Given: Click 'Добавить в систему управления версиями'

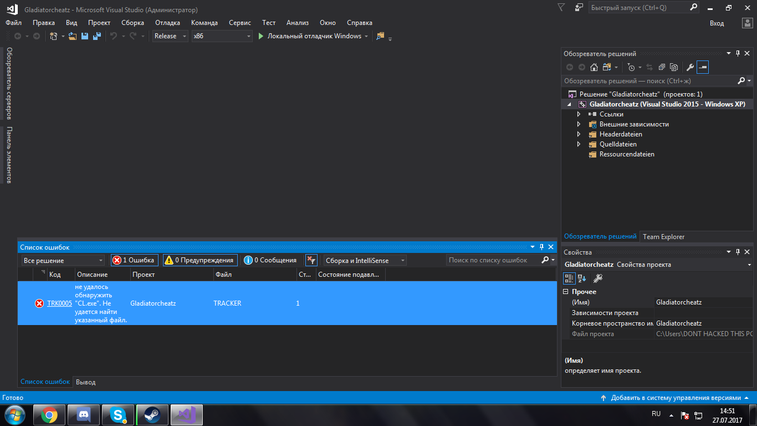Looking at the screenshot, I should pos(676,398).
